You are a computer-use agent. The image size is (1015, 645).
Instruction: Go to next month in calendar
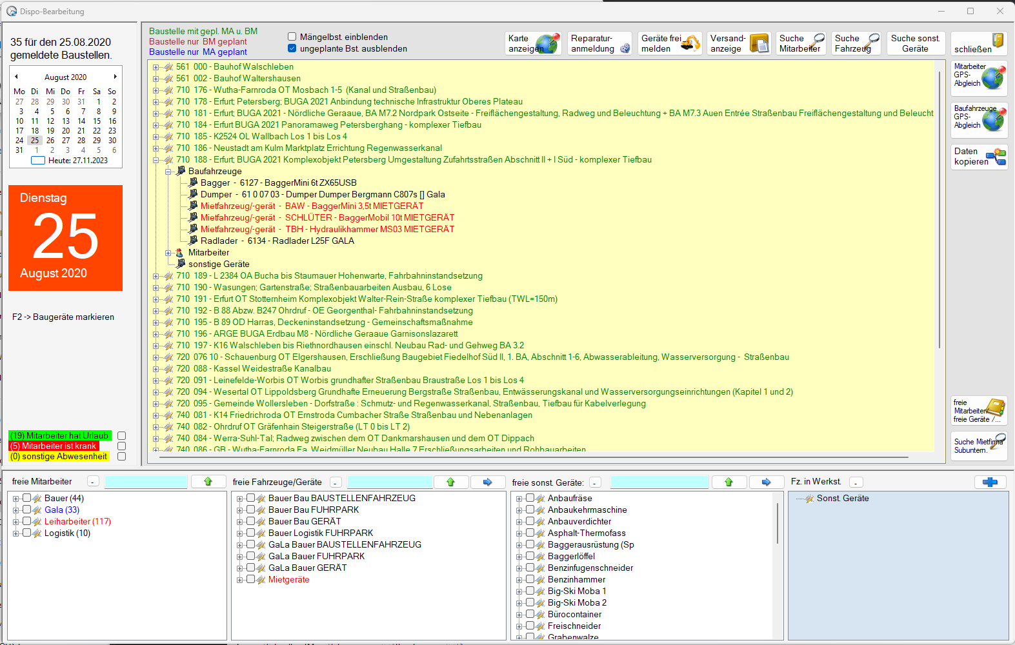[x=115, y=77]
